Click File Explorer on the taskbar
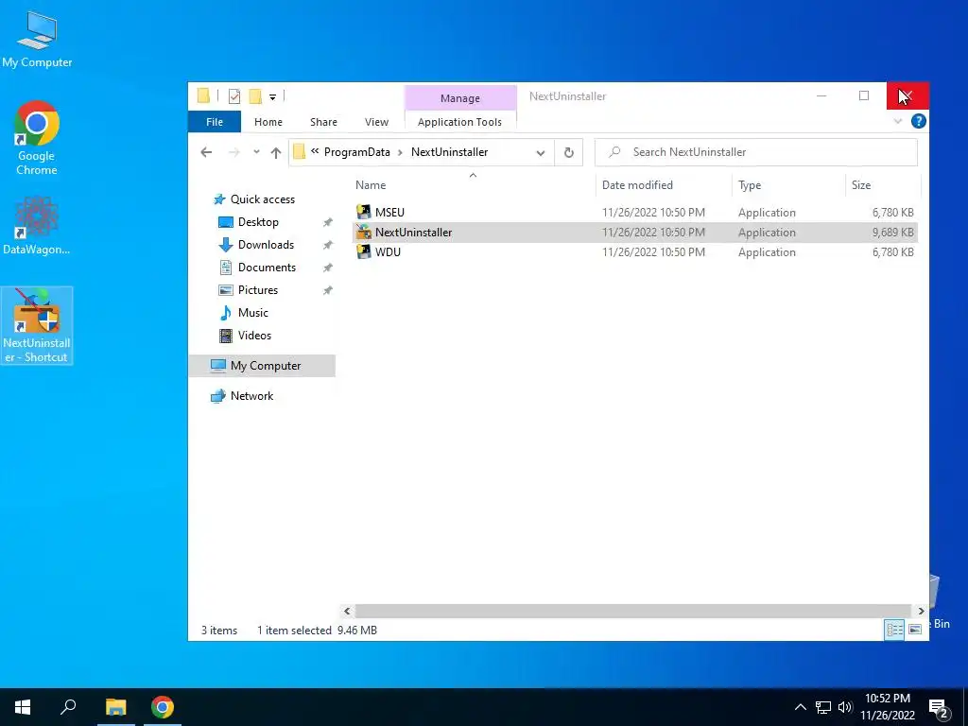 (115, 707)
